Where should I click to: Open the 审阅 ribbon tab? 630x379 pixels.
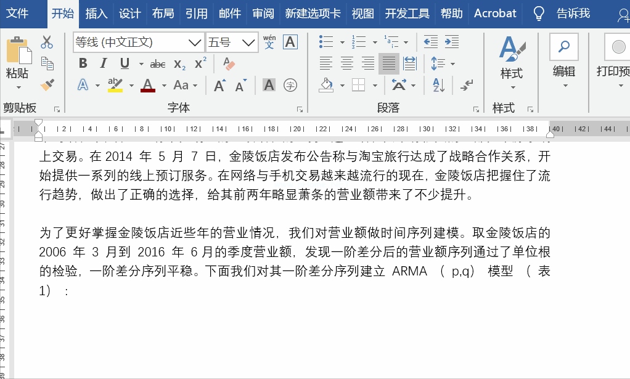coord(263,13)
